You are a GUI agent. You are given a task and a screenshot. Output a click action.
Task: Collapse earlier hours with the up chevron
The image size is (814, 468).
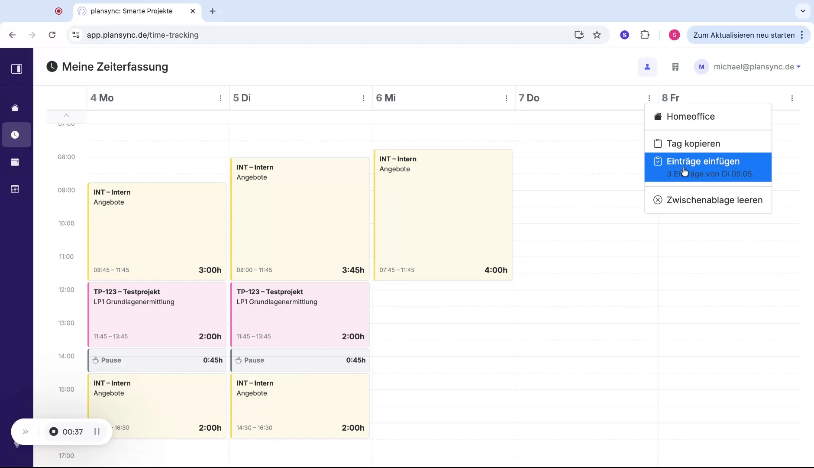66,115
